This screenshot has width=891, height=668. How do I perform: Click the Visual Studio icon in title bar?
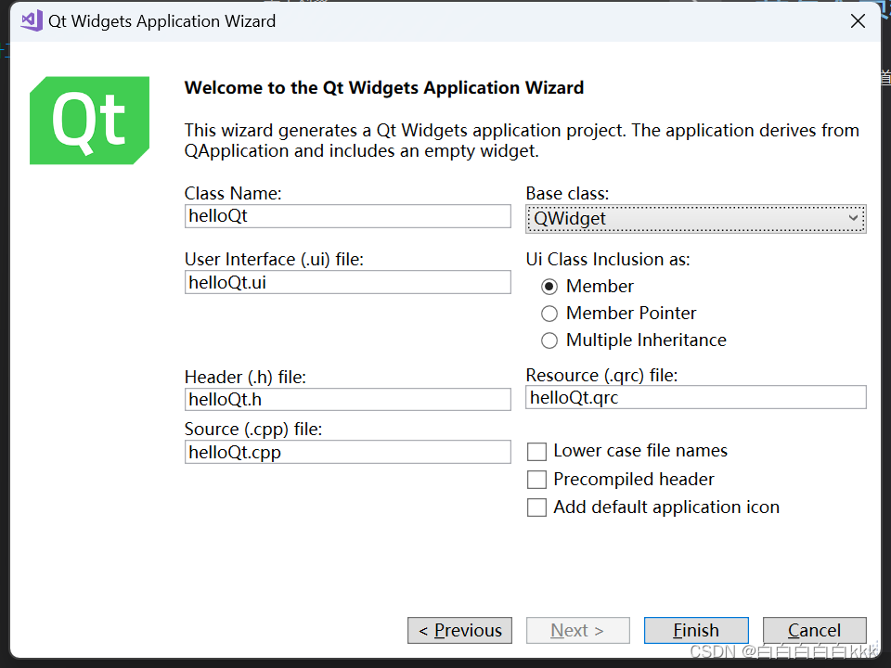(32, 21)
